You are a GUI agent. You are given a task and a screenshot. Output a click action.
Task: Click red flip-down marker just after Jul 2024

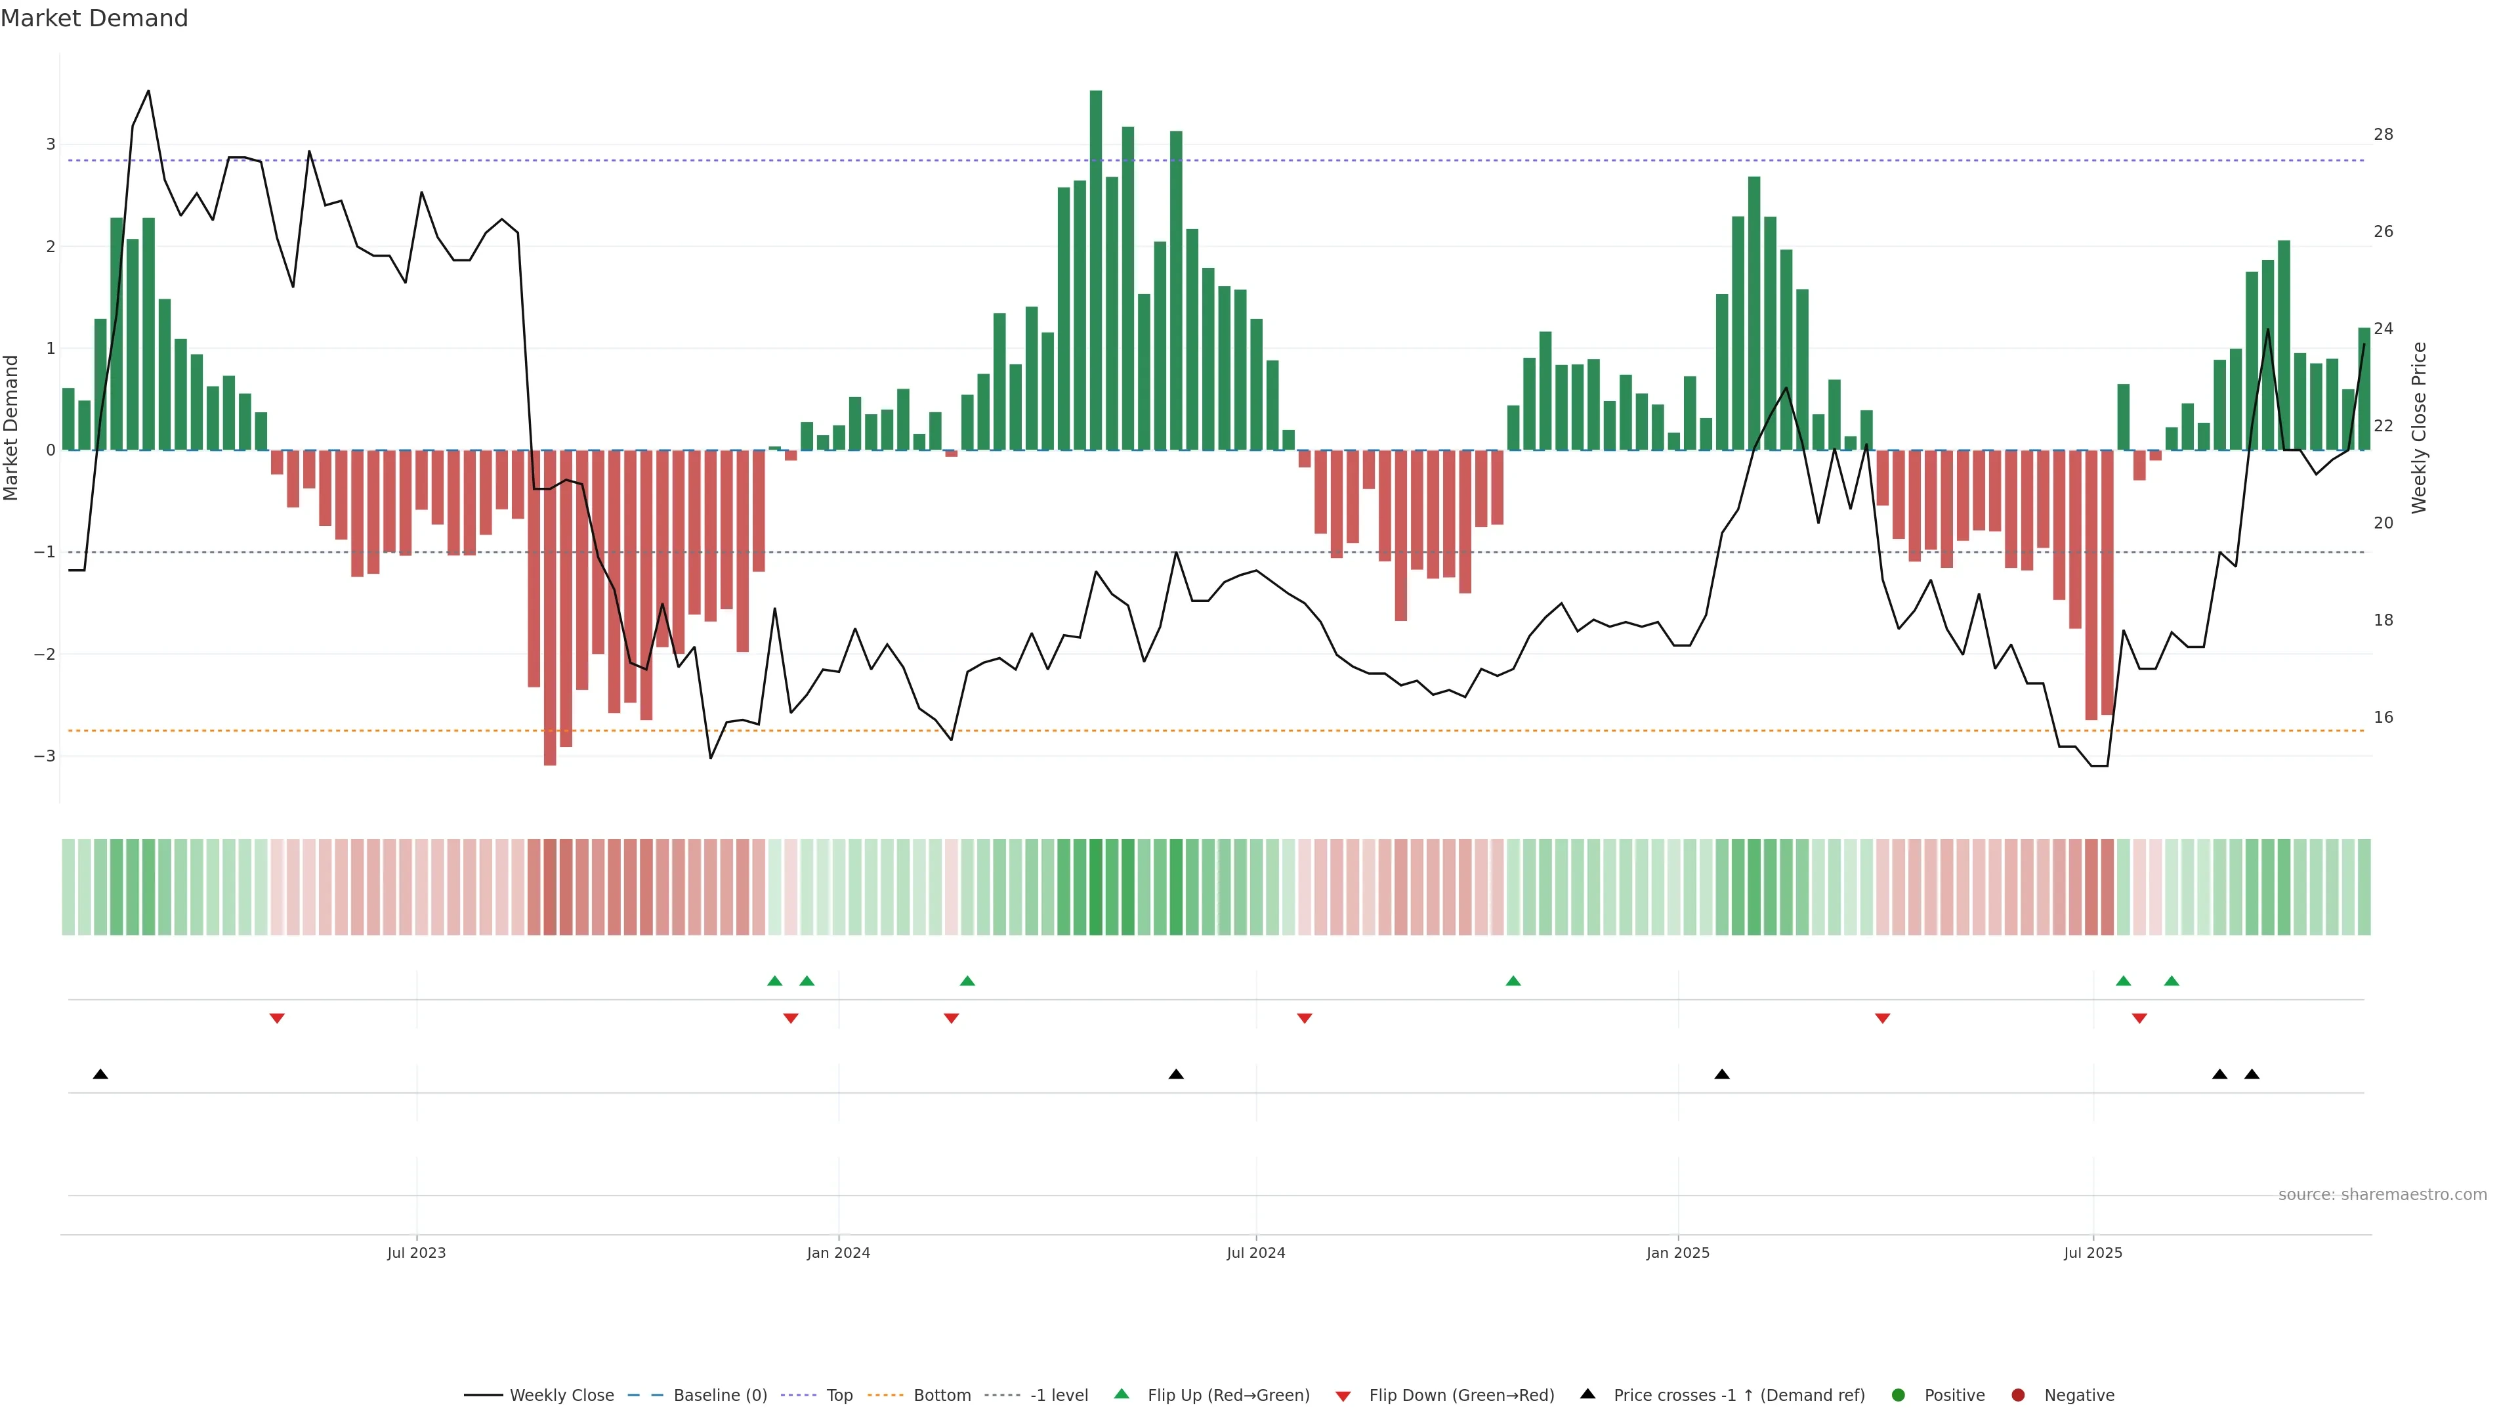point(1304,1019)
